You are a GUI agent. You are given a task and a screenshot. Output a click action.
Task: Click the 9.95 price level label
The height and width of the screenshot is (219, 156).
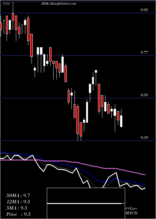(x=144, y=10)
